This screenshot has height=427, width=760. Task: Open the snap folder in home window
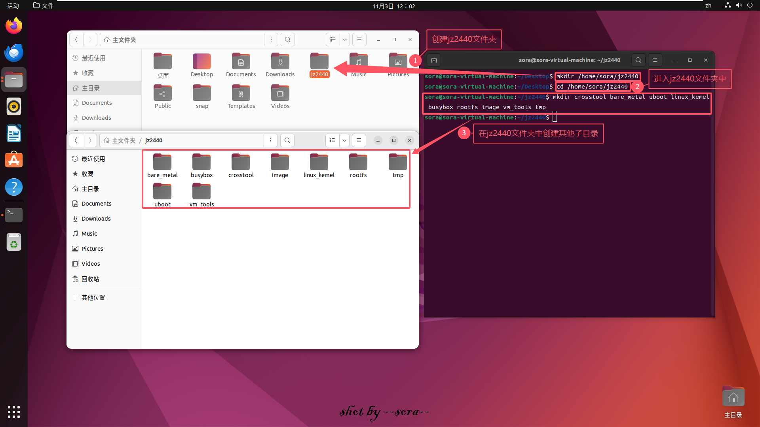click(202, 97)
